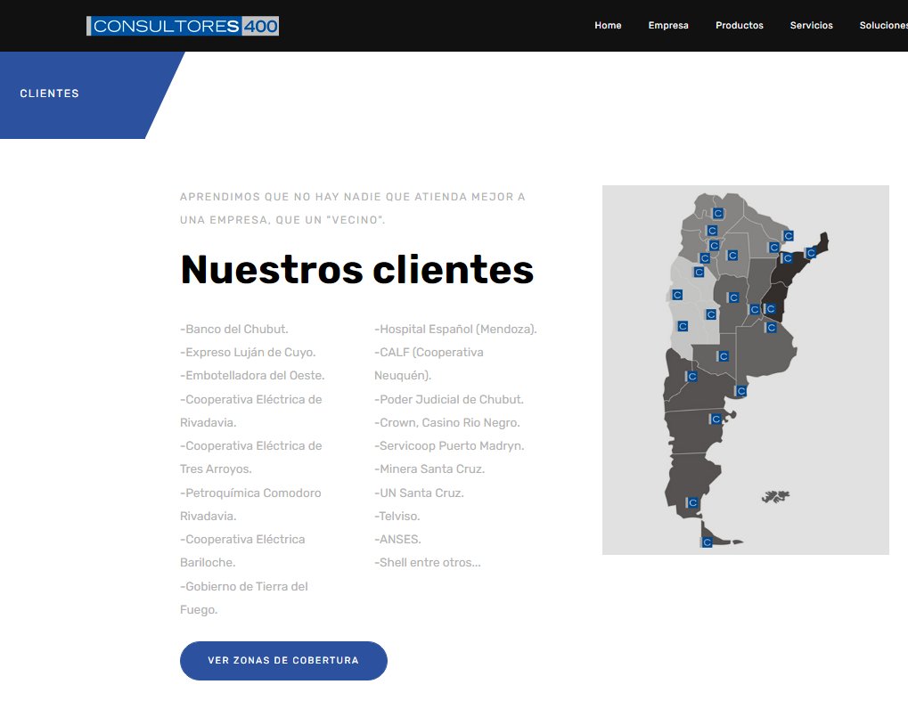Click the 'Minera Santa Cruz' entry
The image size is (908, 717).
pos(429,468)
